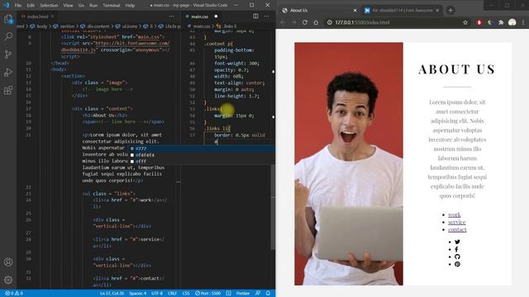Image resolution: width=529 pixels, height=297 pixels.
Task: Open more actions for index.html editor group
Action: 171,16
